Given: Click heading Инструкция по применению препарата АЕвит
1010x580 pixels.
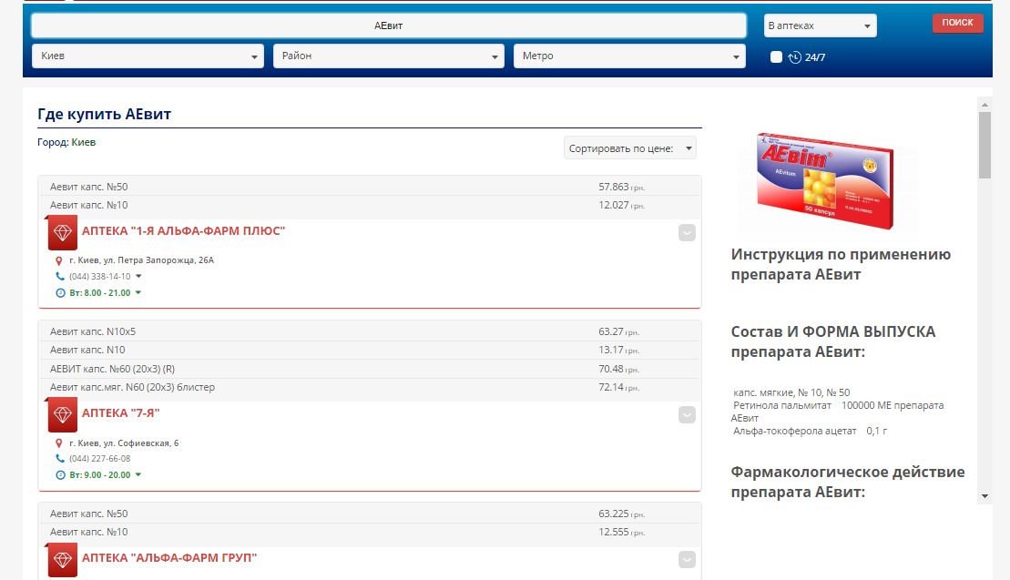Looking at the screenshot, I should coord(841,264).
